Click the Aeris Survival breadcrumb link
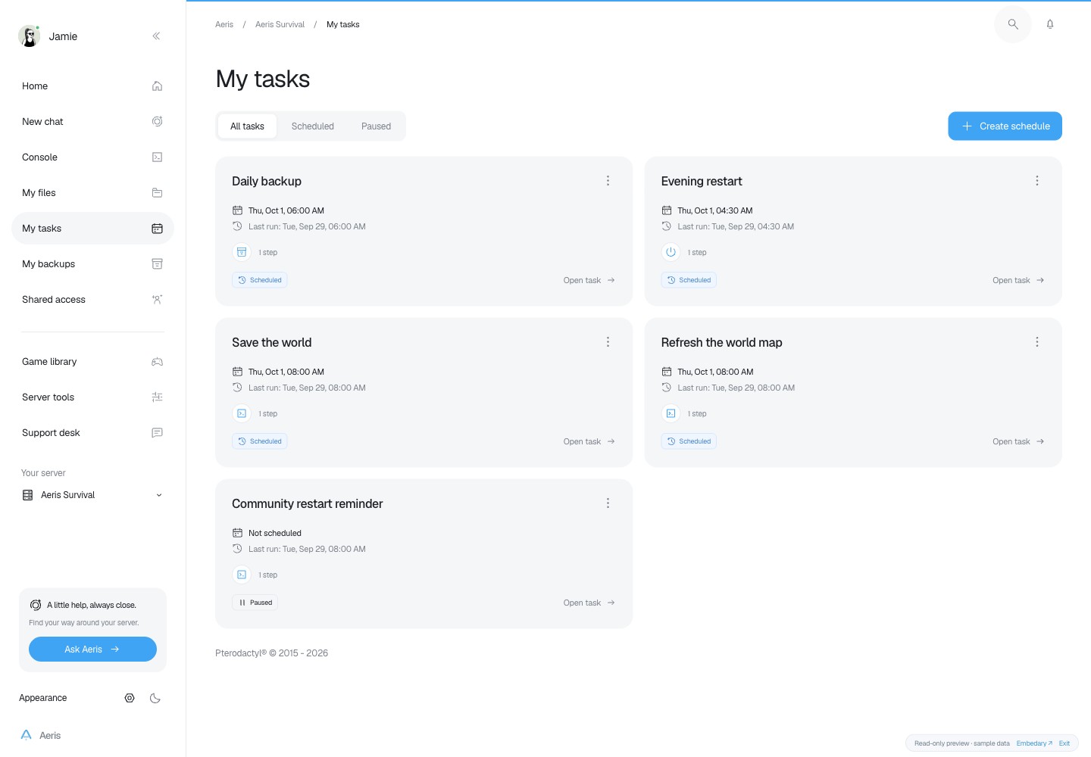 pyautogui.click(x=280, y=24)
